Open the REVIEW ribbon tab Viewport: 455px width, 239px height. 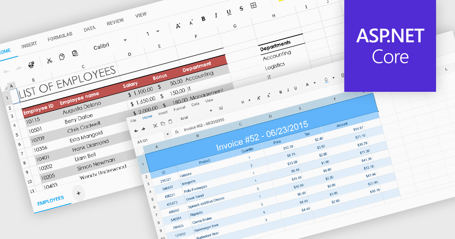(x=115, y=22)
